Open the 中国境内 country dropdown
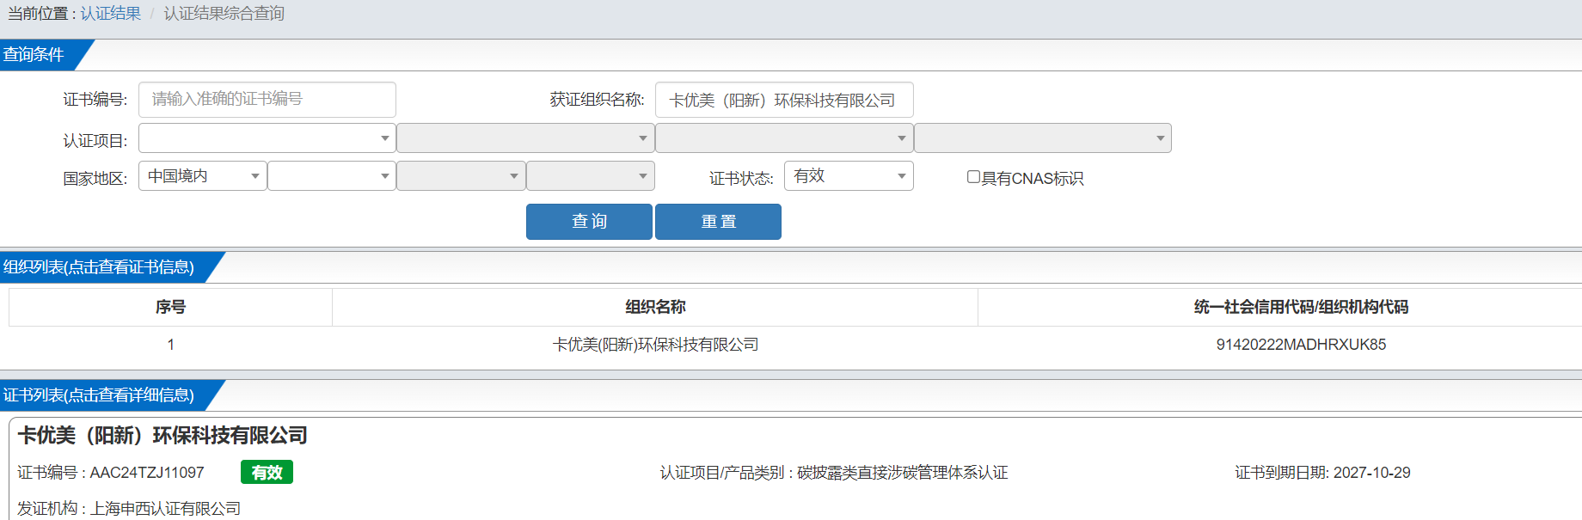The width and height of the screenshot is (1582, 520). pos(203,176)
